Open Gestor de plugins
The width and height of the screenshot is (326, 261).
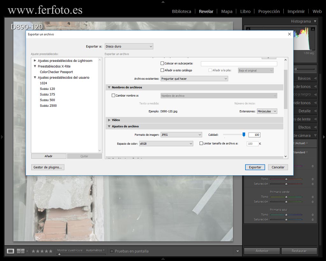click(x=48, y=167)
